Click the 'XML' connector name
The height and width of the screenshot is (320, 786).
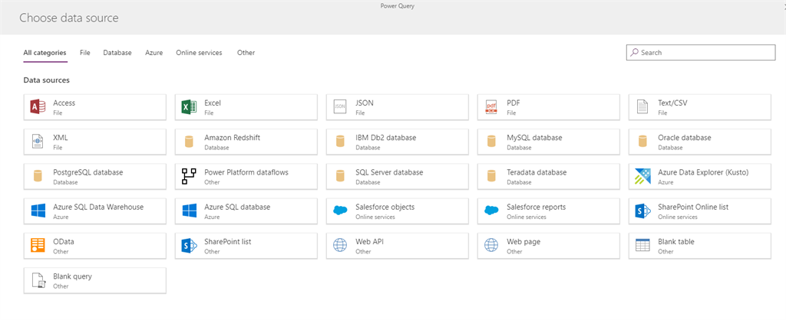point(61,138)
